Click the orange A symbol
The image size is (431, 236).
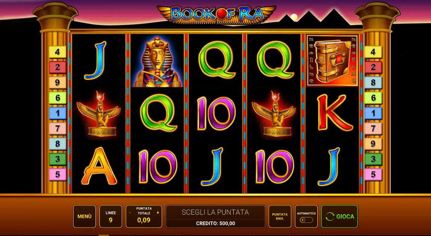pos(99,166)
